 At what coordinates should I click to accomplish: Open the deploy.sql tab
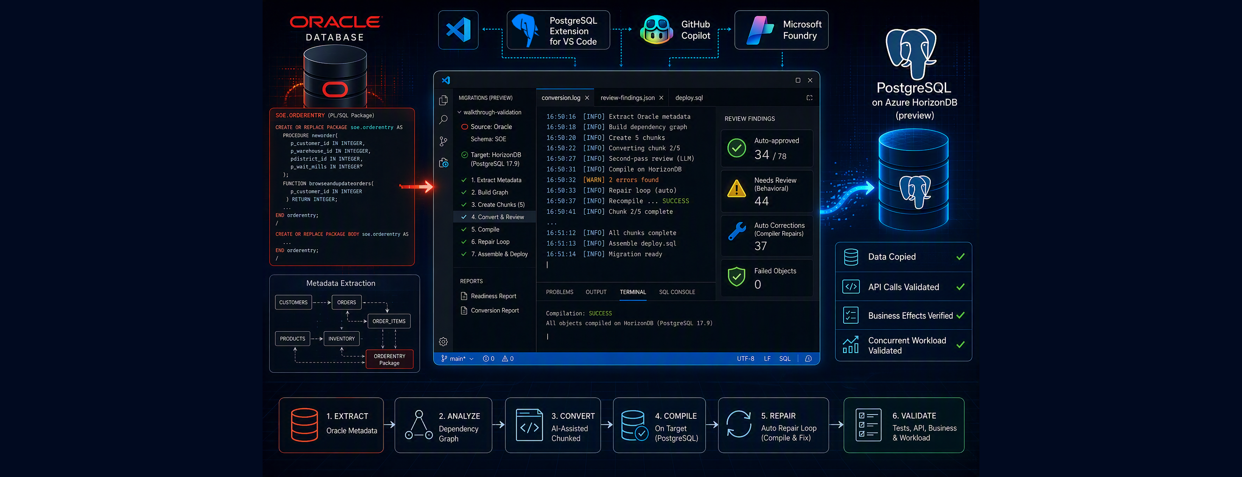pyautogui.click(x=689, y=98)
